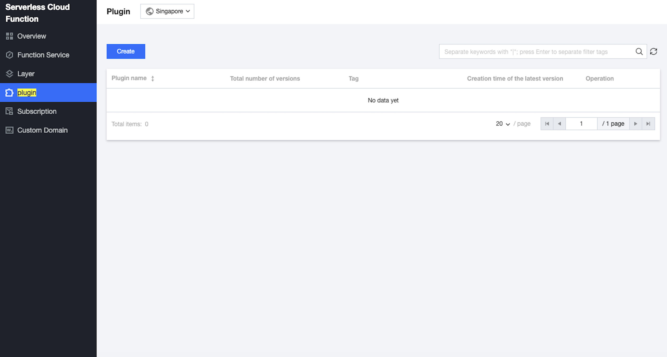Click the blue Create button
The image size is (667, 357).
pos(126,51)
